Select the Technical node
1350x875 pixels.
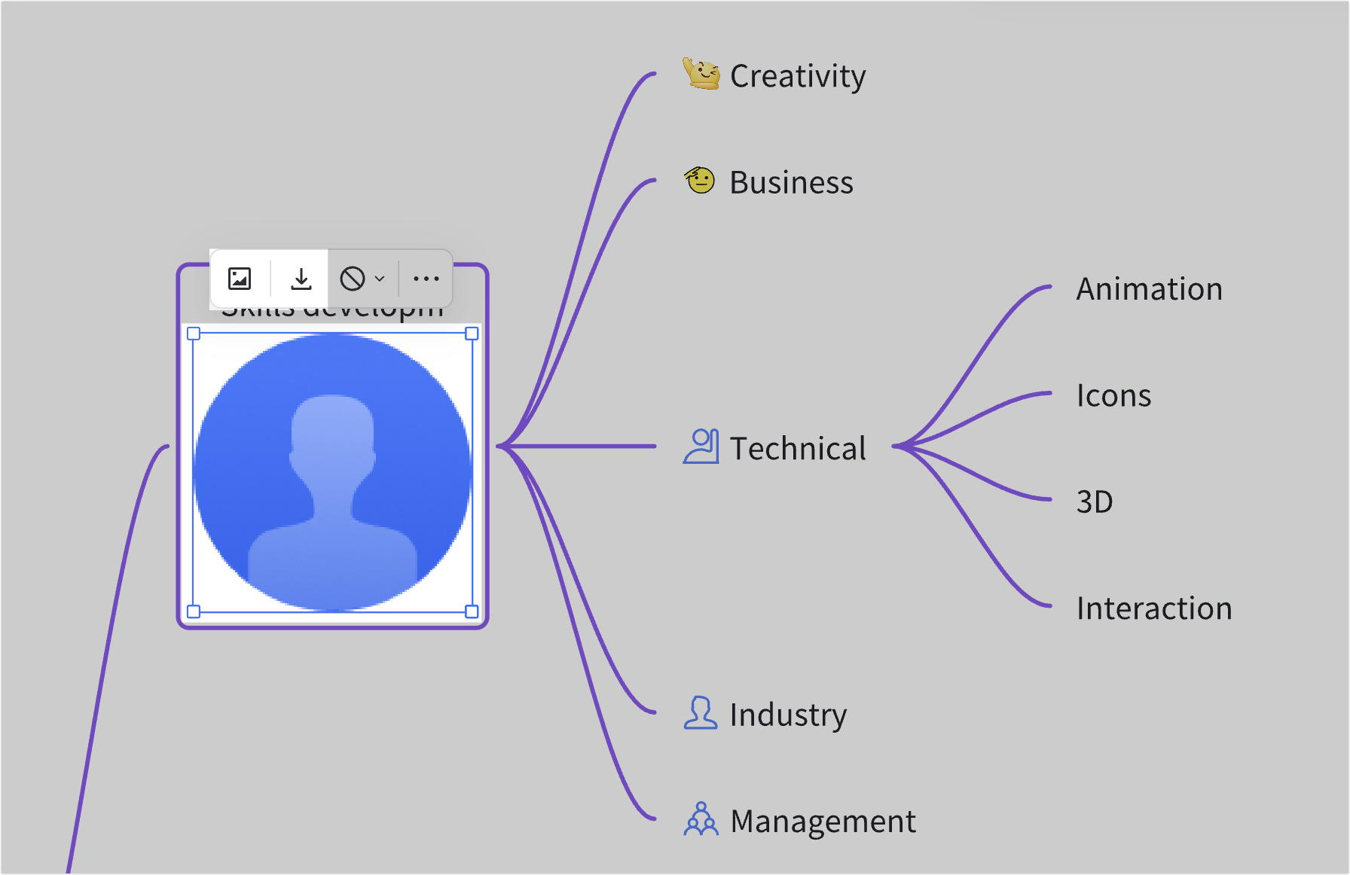798,449
